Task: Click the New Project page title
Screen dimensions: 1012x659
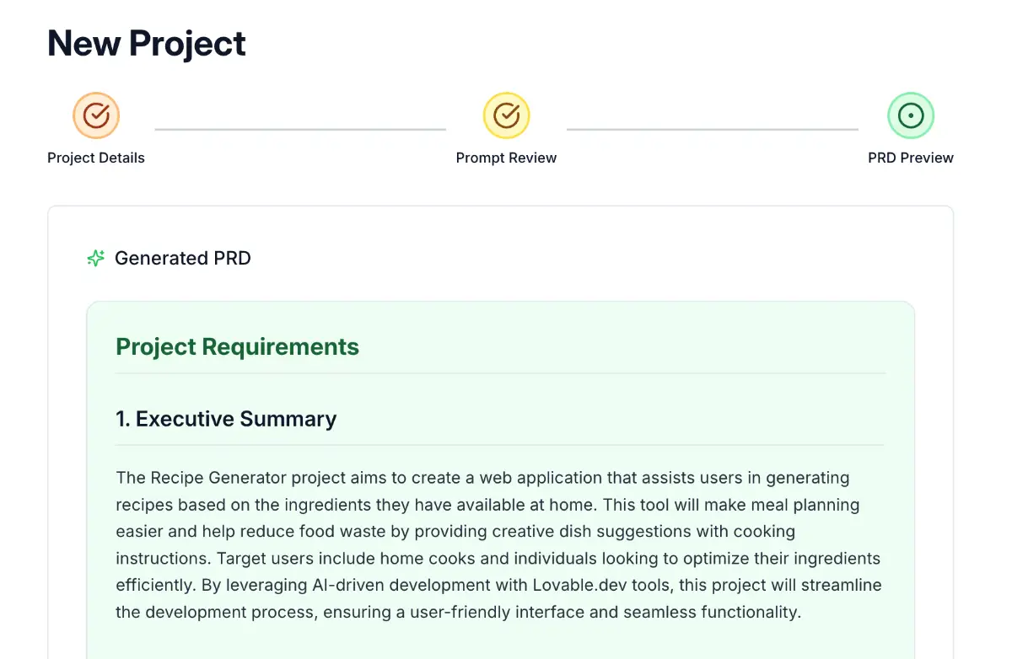Action: click(x=147, y=43)
